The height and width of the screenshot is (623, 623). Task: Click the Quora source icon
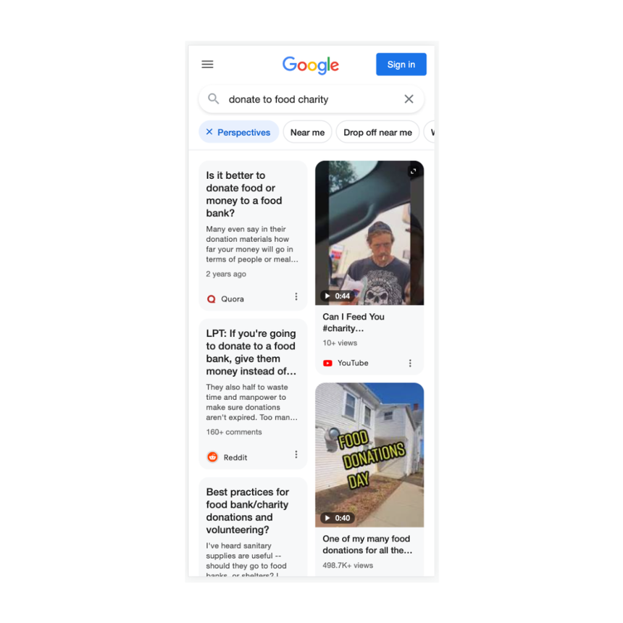click(212, 299)
